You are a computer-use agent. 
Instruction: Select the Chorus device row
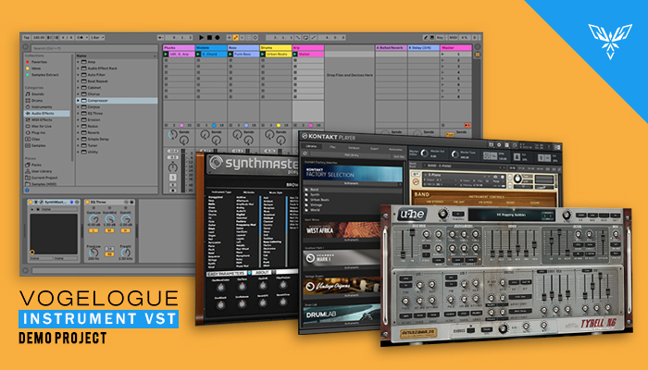pos(117,93)
